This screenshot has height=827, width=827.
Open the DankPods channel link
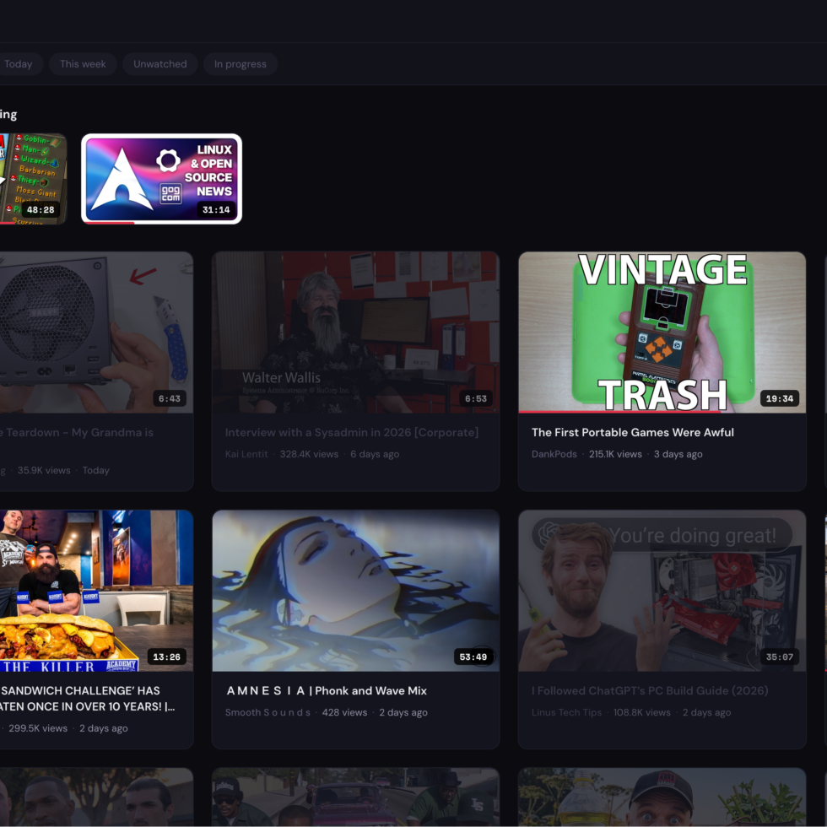[554, 454]
